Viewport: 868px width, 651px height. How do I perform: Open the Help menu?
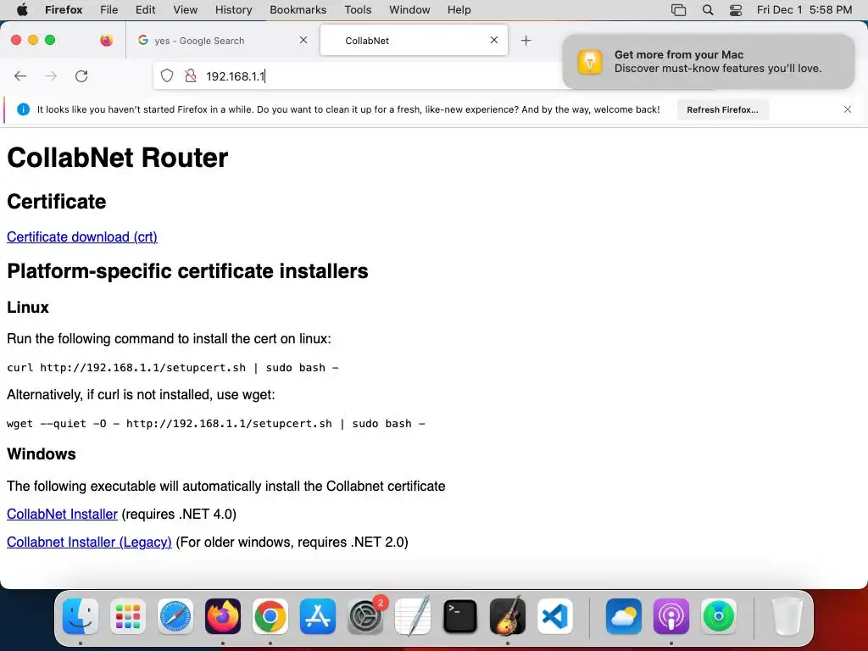[459, 9]
